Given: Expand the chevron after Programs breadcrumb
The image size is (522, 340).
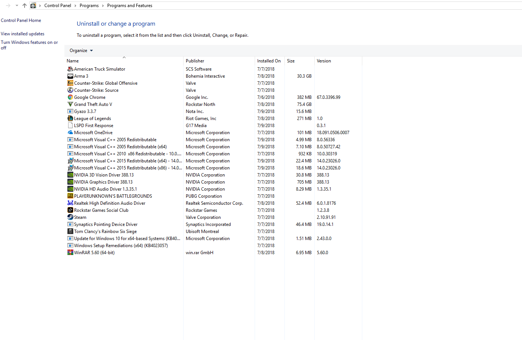Looking at the screenshot, I should click(103, 6).
